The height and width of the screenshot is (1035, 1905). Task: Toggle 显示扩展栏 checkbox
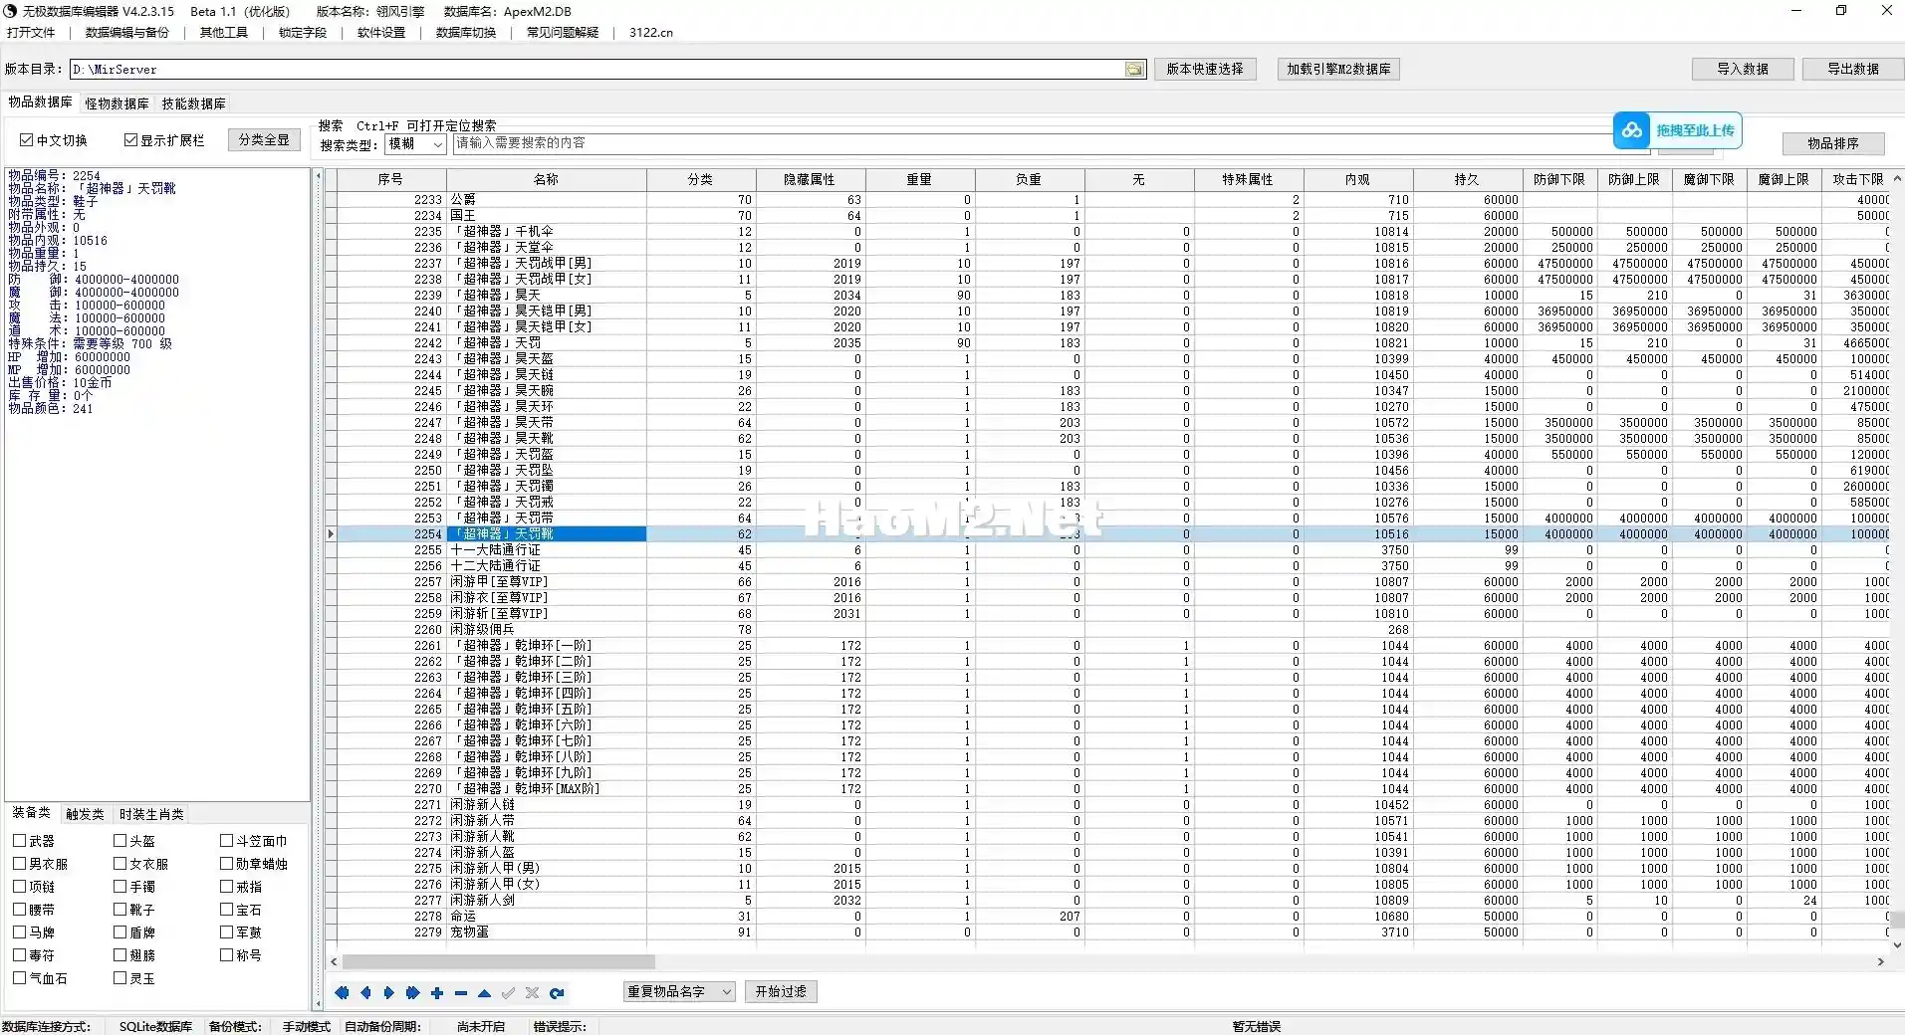click(130, 140)
